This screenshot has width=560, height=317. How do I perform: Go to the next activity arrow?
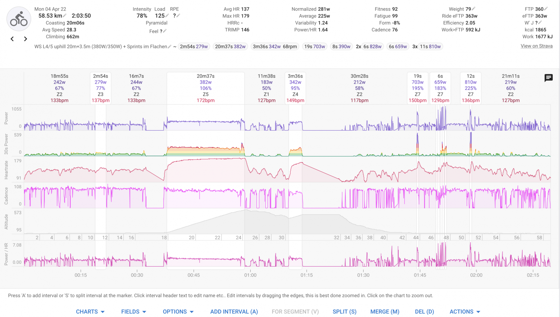[x=25, y=39]
